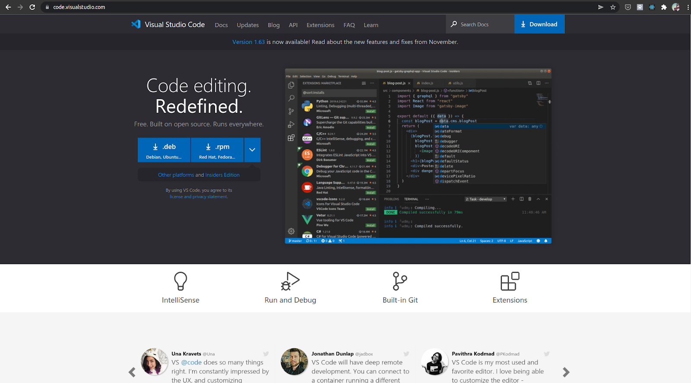Click the Twitter bird on Pavithra Kodmad's tweet
691x383 pixels.
(547, 354)
